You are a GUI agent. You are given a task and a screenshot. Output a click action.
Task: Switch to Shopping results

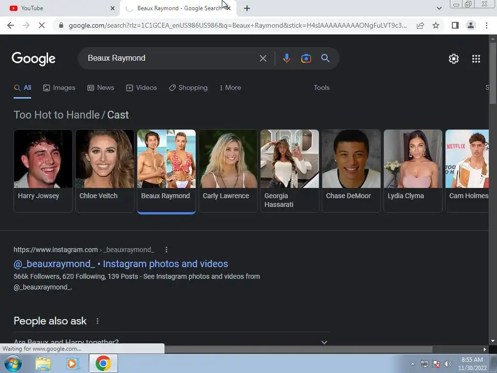188,88
